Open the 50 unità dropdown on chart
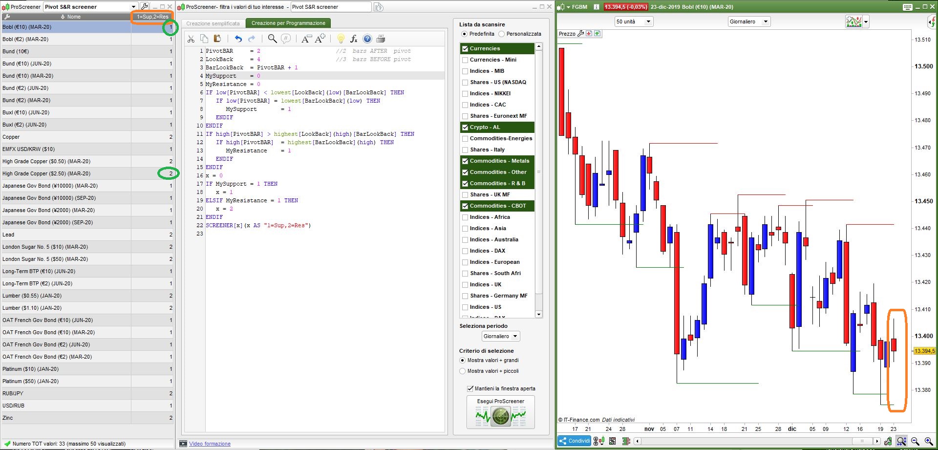Screen dimensions: 938x450 (634, 21)
